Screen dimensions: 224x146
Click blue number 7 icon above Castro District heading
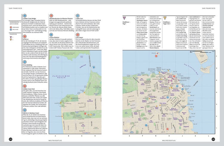pyautogui.click(x=51, y=35)
